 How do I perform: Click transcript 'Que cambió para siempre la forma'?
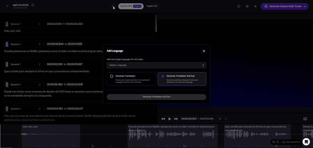(x=47, y=72)
